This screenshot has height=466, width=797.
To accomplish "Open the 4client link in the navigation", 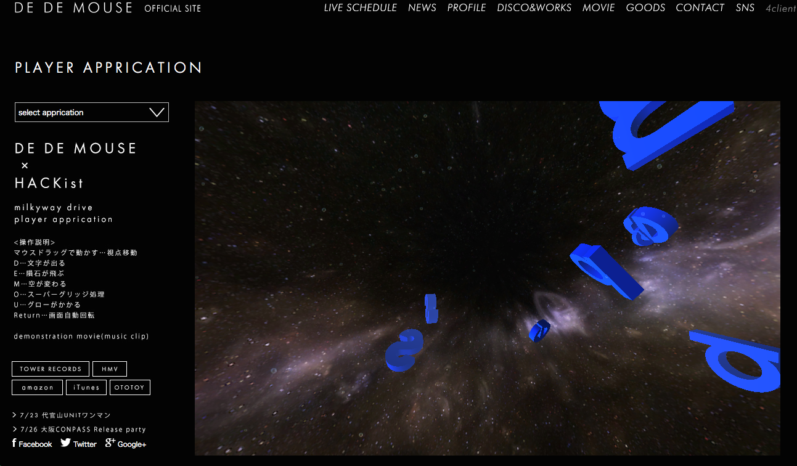I will tap(781, 9).
